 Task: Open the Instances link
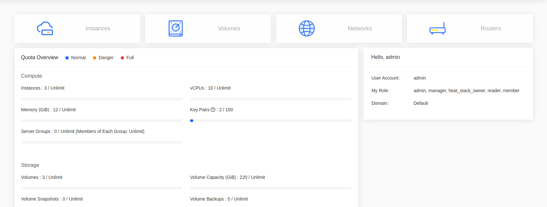click(x=98, y=28)
